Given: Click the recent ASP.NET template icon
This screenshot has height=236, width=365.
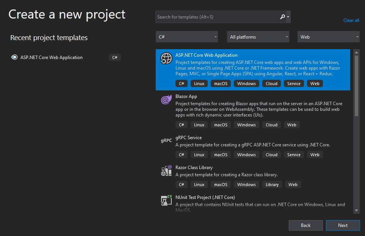Looking at the screenshot, I should [x=14, y=57].
